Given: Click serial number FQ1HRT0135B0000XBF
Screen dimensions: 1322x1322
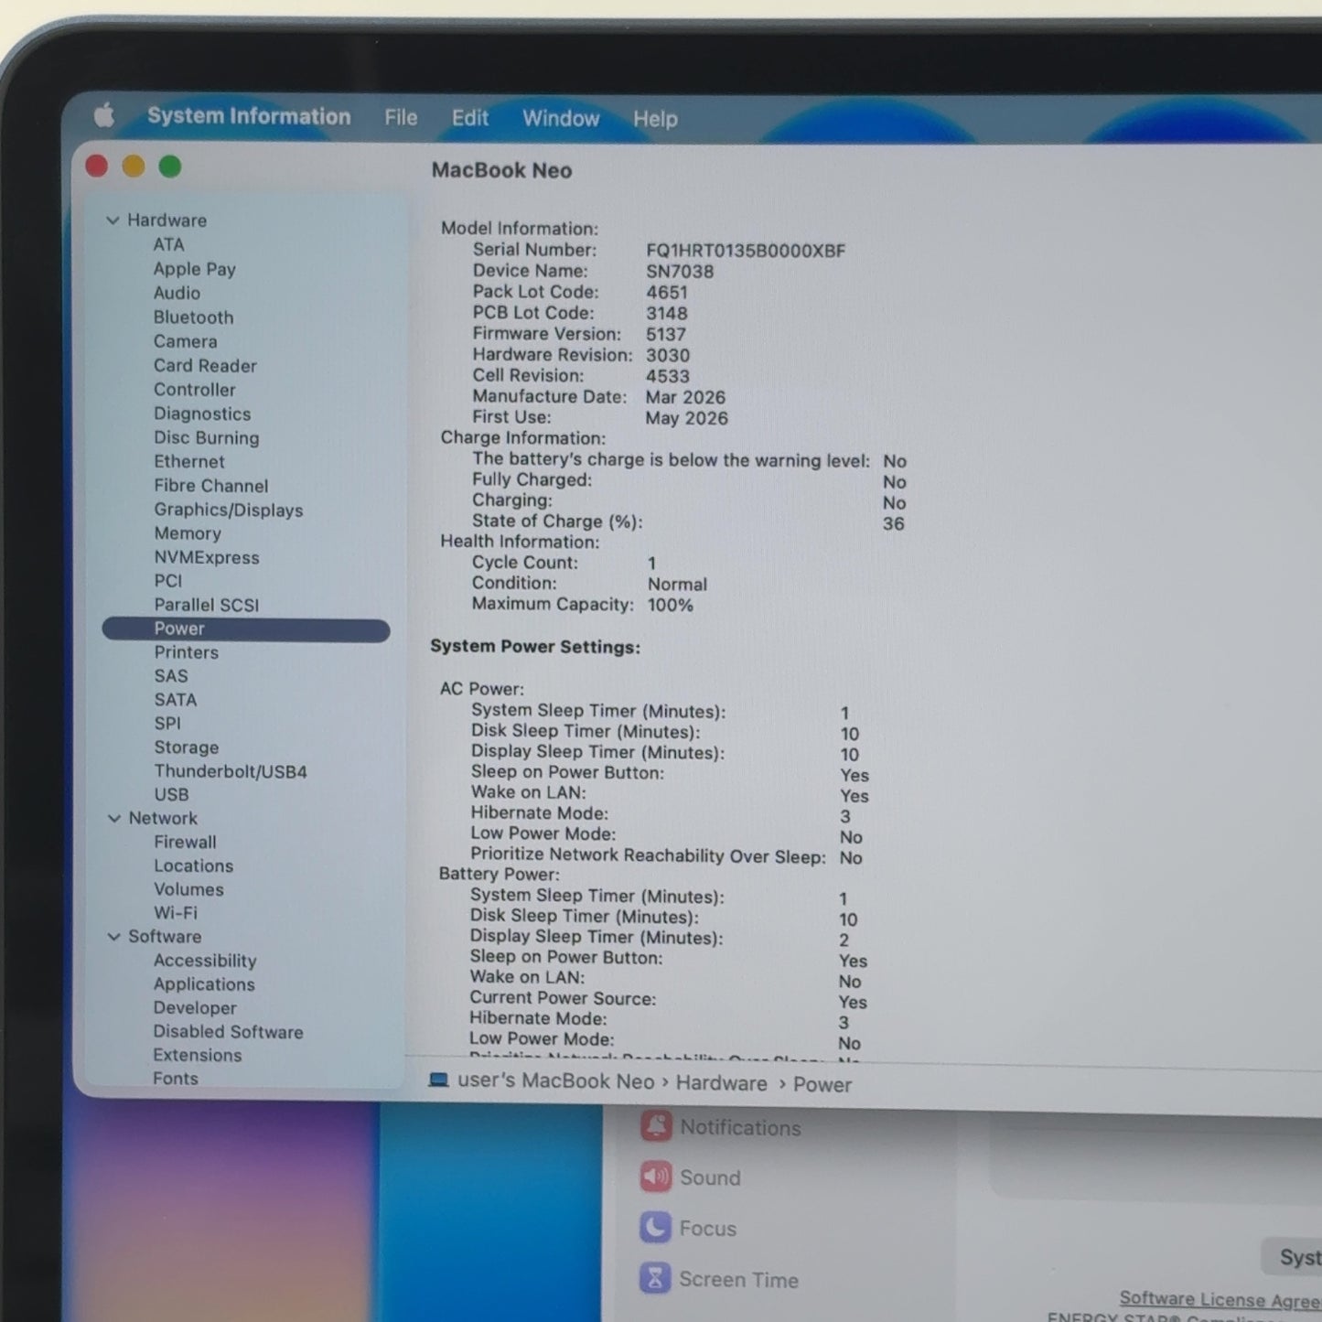Looking at the screenshot, I should (746, 250).
